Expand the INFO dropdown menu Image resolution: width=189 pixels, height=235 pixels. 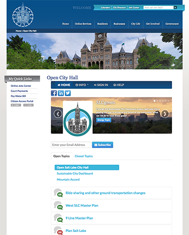tap(82, 85)
